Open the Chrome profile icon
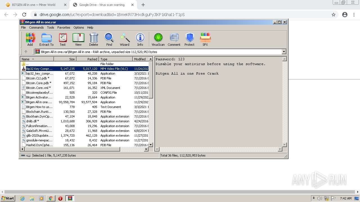This screenshot has width=360, height=202. 345,15
